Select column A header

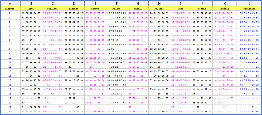(x=11, y=4)
